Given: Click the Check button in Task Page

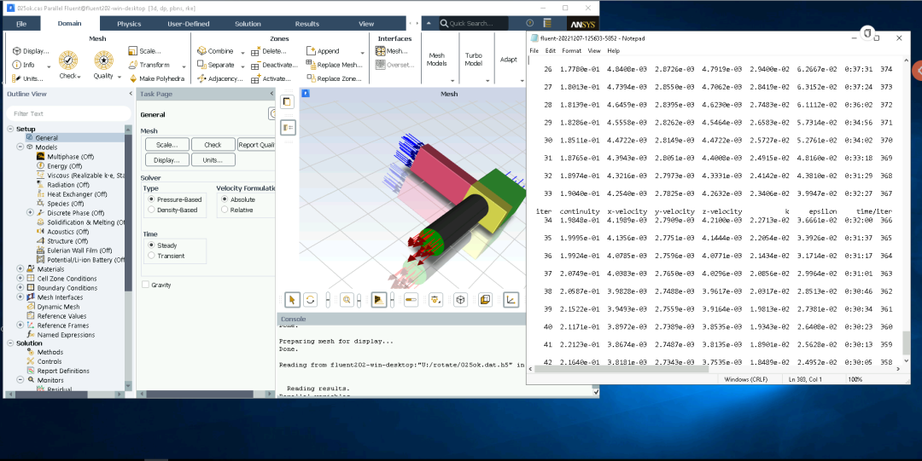Looking at the screenshot, I should (213, 145).
